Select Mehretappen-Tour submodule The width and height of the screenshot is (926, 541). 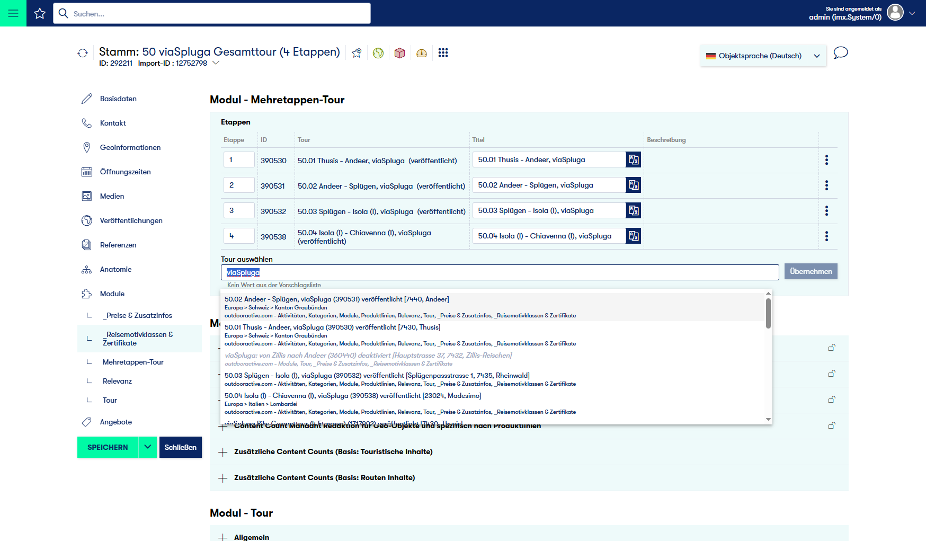click(133, 362)
